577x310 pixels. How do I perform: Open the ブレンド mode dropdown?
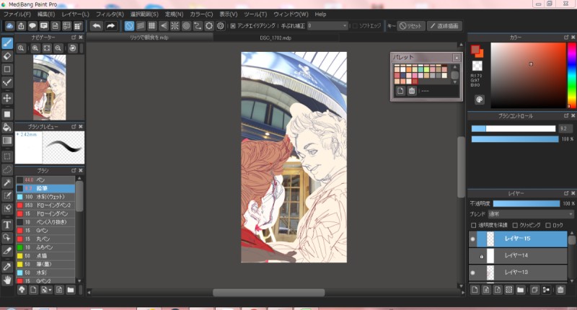pos(529,214)
